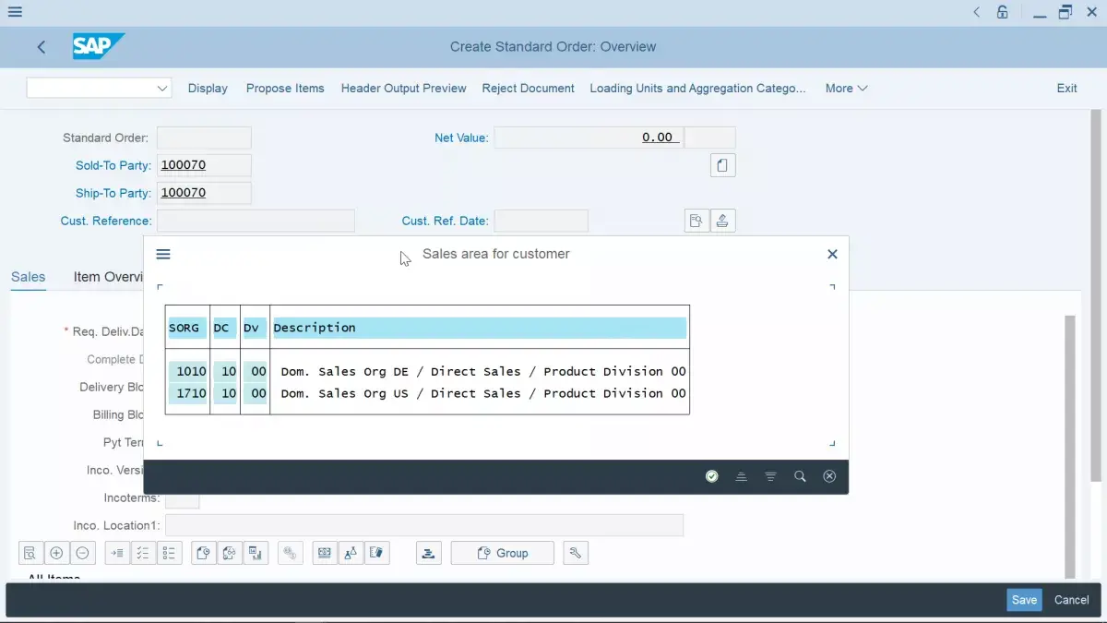Click Exit in the toolbar
Viewport: 1107px width, 623px height.
point(1066,89)
